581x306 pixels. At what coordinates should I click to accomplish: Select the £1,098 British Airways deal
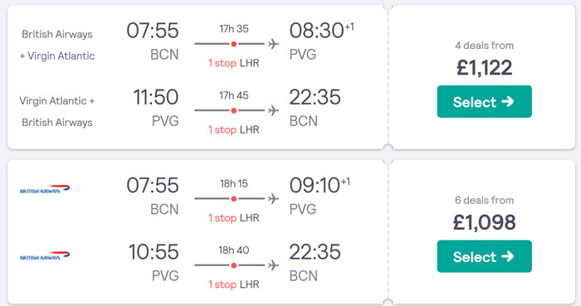484,256
